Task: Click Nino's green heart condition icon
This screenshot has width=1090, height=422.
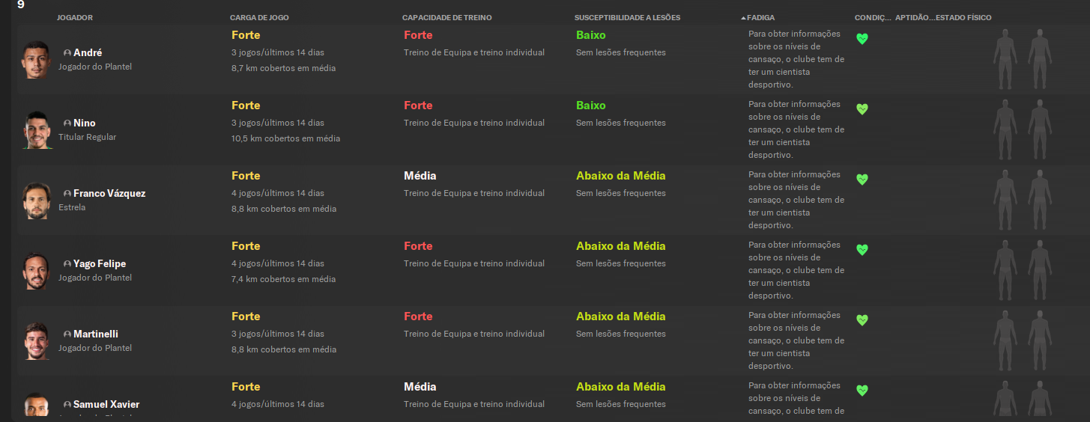Action: click(862, 108)
